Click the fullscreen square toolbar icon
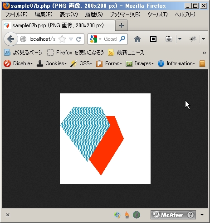This screenshot has width=210, height=223. [x=153, y=39]
